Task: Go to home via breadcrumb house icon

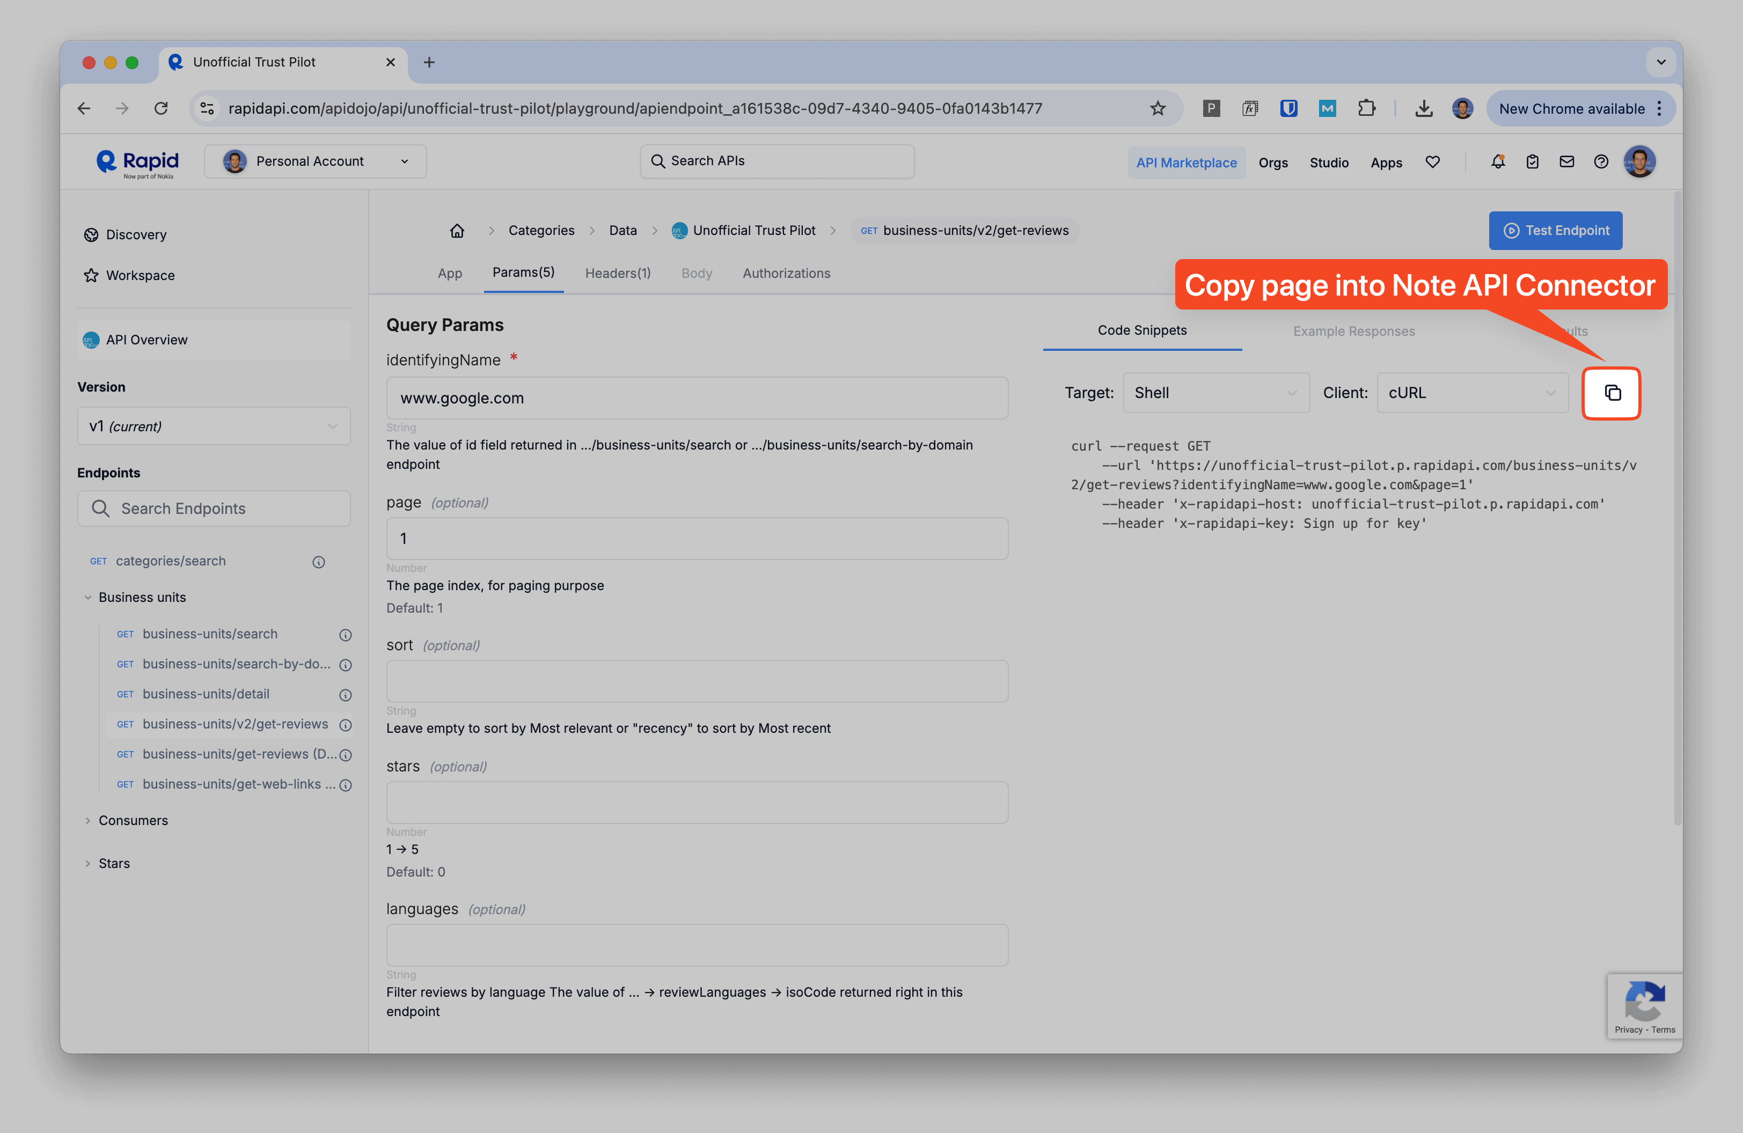Action: point(457,231)
